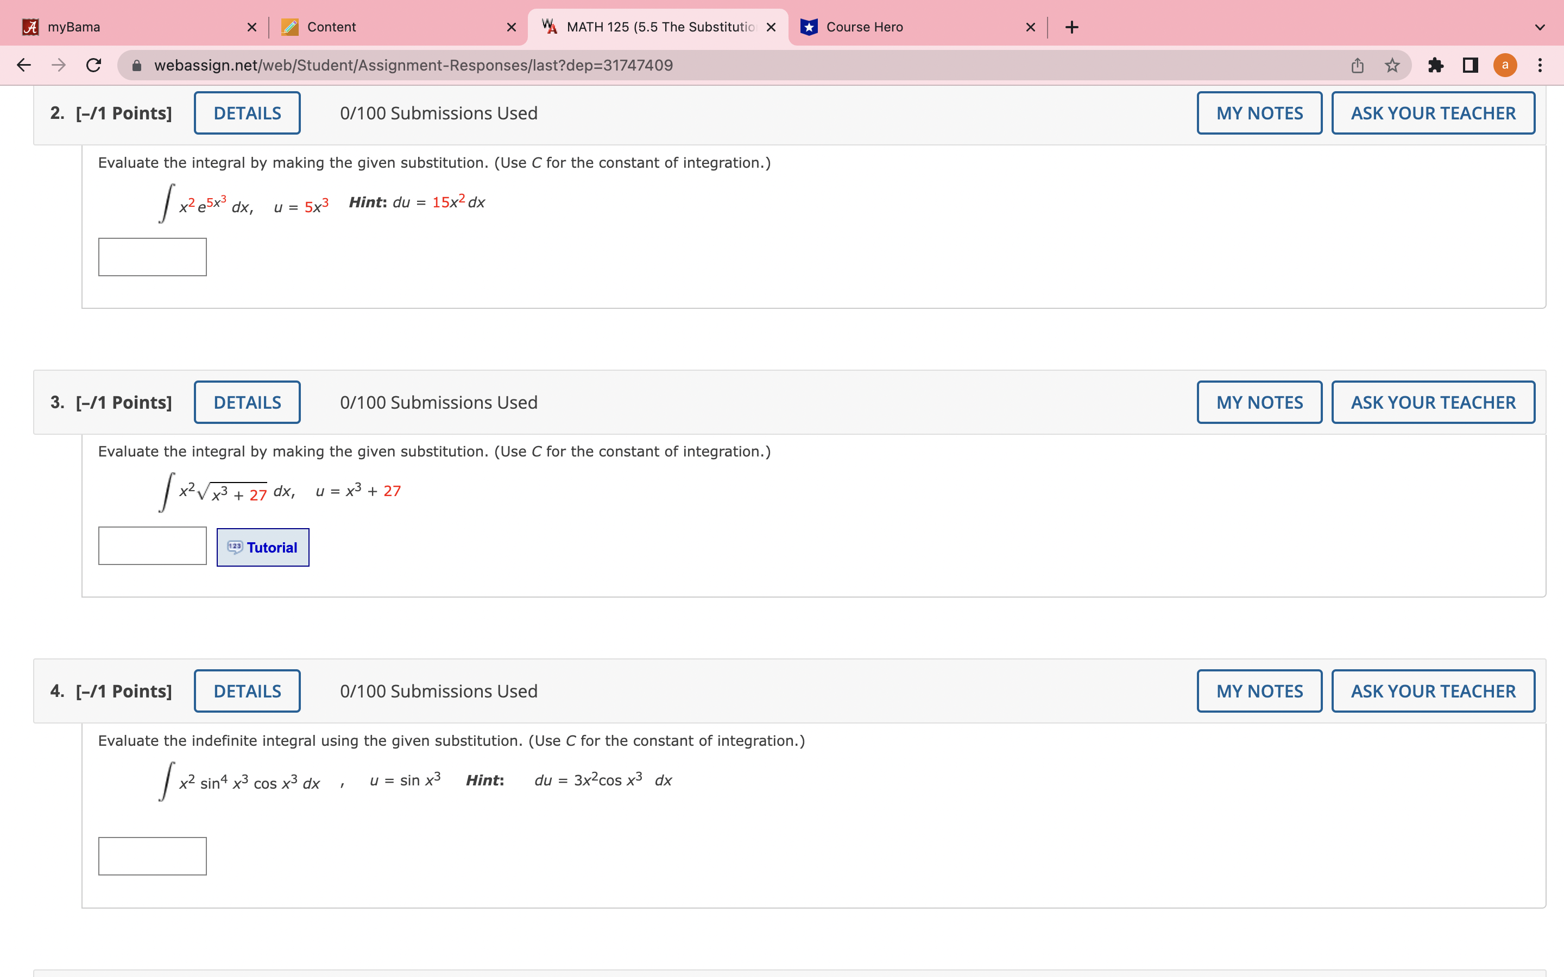Close the Content tab
This screenshot has width=1564, height=977.
[511, 27]
